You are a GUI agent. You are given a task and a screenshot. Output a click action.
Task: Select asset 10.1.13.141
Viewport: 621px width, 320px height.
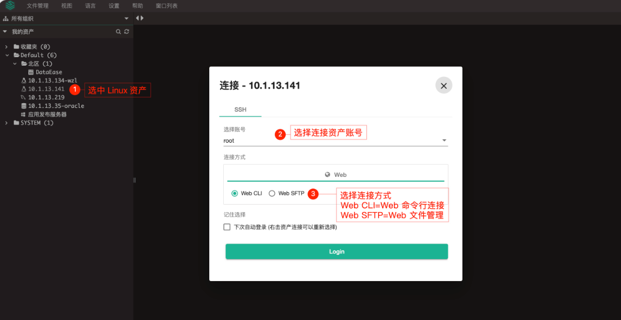tap(46, 89)
